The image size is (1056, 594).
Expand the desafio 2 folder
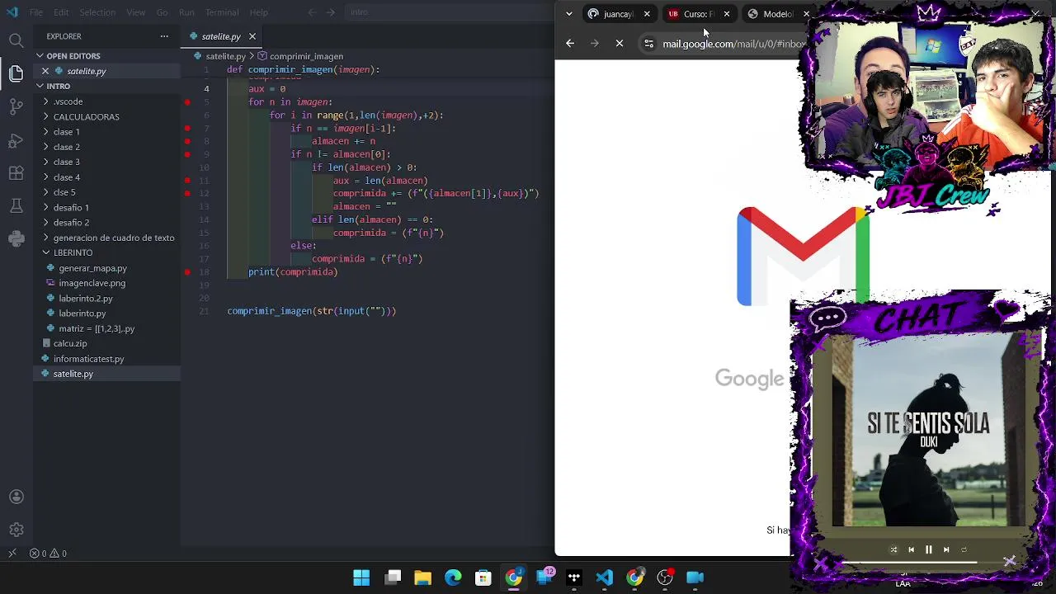coord(108,223)
